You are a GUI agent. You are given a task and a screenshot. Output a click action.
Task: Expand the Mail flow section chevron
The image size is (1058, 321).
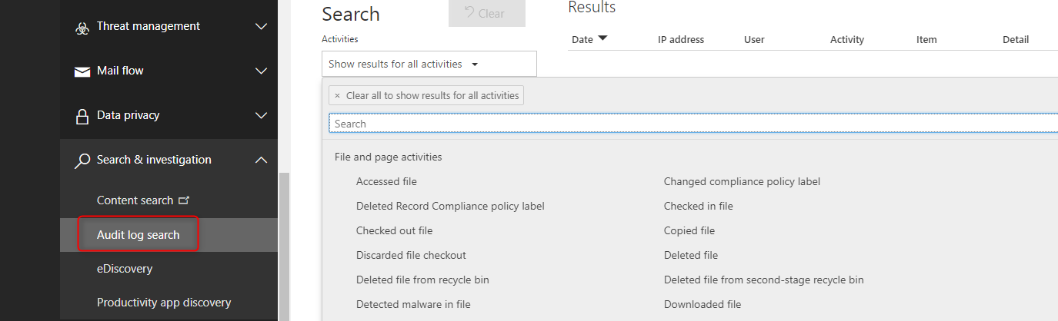coord(261,71)
